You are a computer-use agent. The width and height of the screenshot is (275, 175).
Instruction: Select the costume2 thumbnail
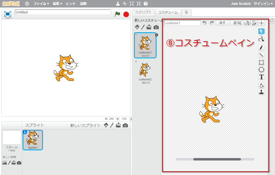click(145, 70)
